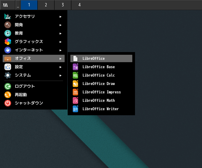Click the Accessories (アクセサリ) category icon

coord(8,16)
